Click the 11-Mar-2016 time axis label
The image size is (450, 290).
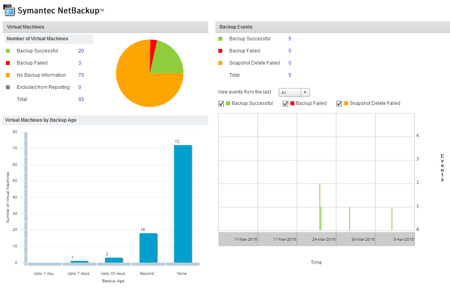click(x=245, y=239)
